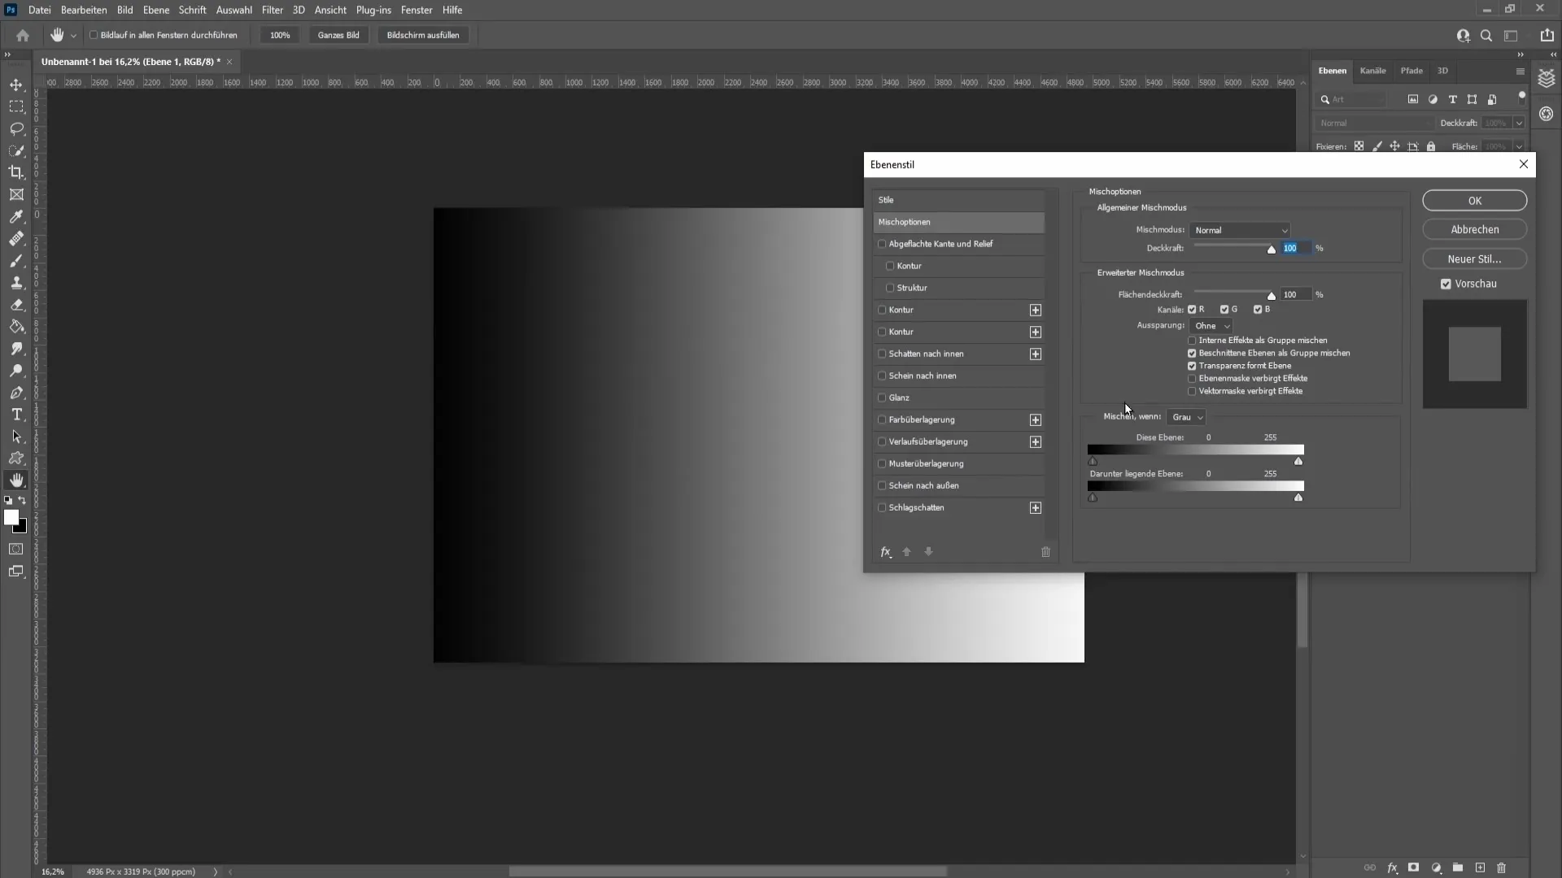
Task: Enable Glanz effect checkbox
Action: click(882, 398)
